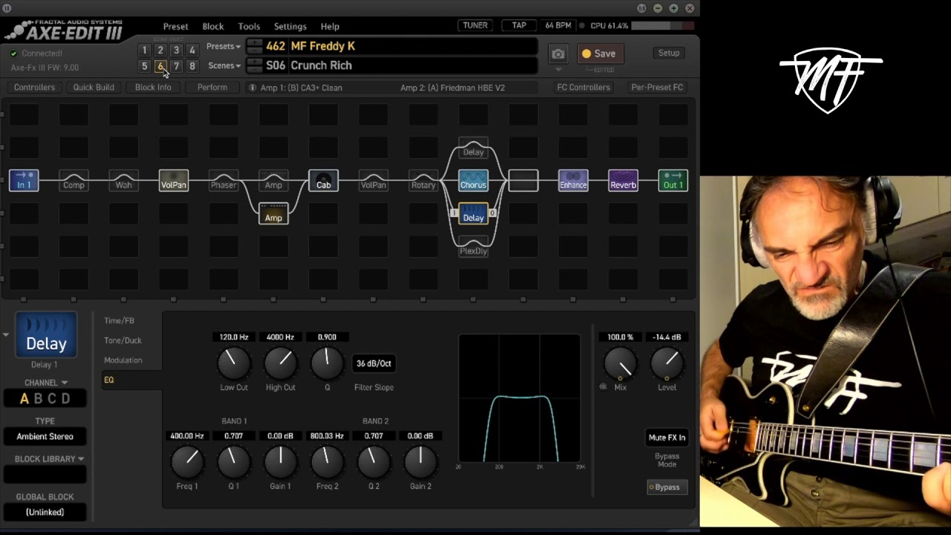Image resolution: width=951 pixels, height=535 pixels.
Task: Open the delay Type selector Ambient Stereo
Action: [45, 436]
